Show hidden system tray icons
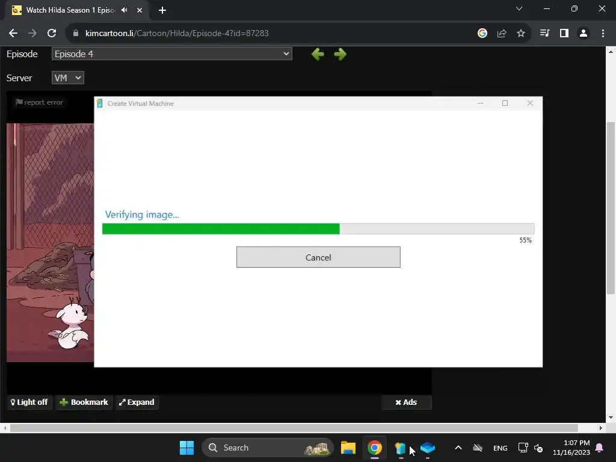This screenshot has height=462, width=616. click(458, 448)
